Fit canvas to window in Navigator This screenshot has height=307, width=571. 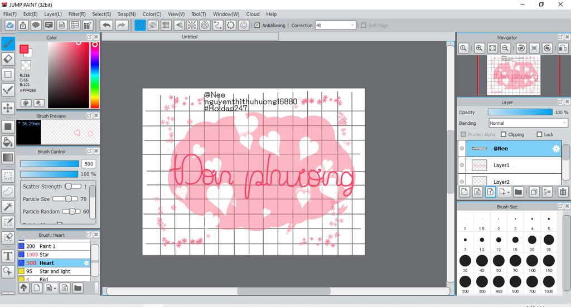pyautogui.click(x=492, y=48)
